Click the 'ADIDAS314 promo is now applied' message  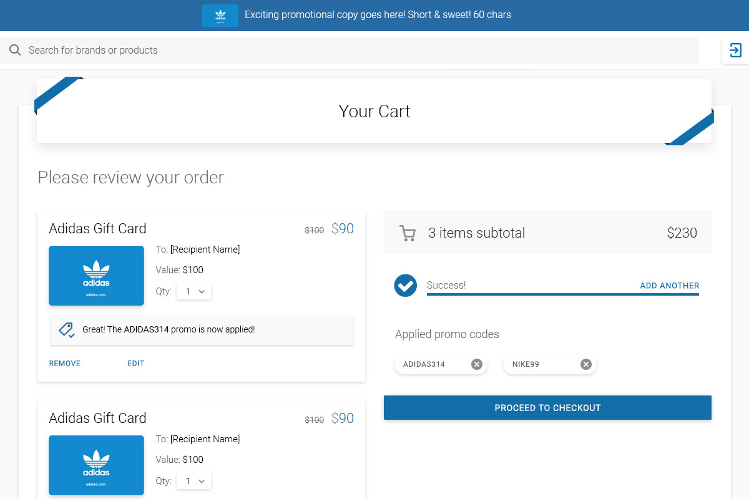[x=169, y=329]
